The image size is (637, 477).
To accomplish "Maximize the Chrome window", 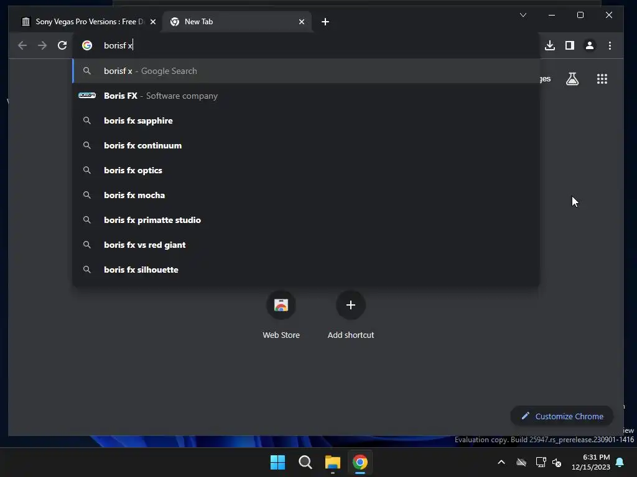I will [x=580, y=15].
